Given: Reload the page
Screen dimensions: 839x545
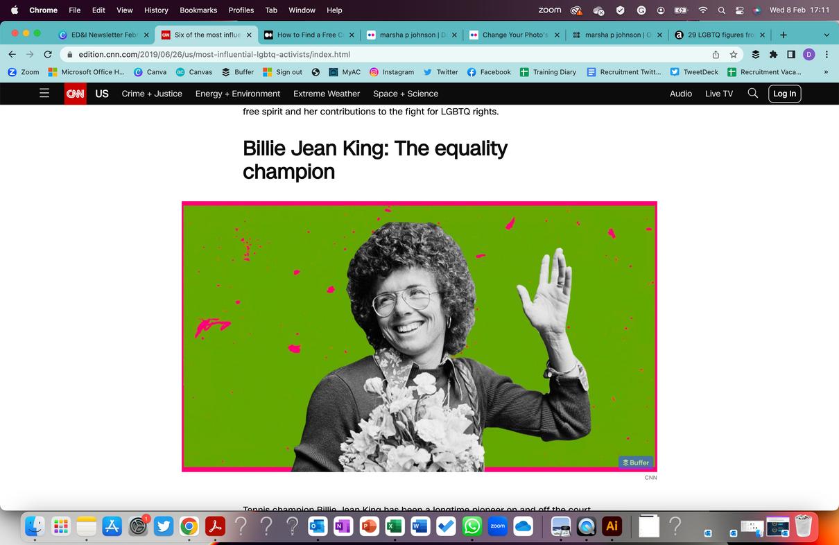Looking at the screenshot, I should pyautogui.click(x=48, y=54).
